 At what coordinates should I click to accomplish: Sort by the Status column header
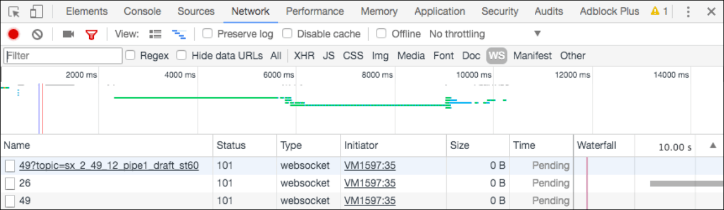[x=245, y=145]
